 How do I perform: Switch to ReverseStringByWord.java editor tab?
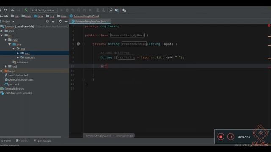click(x=90, y=22)
